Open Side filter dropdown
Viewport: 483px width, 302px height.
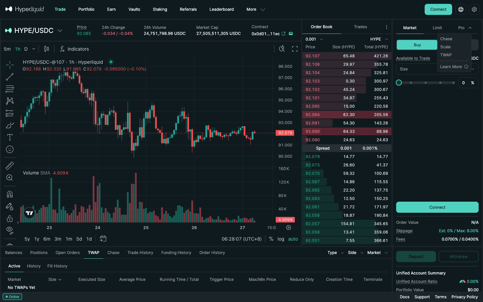tap(356, 253)
